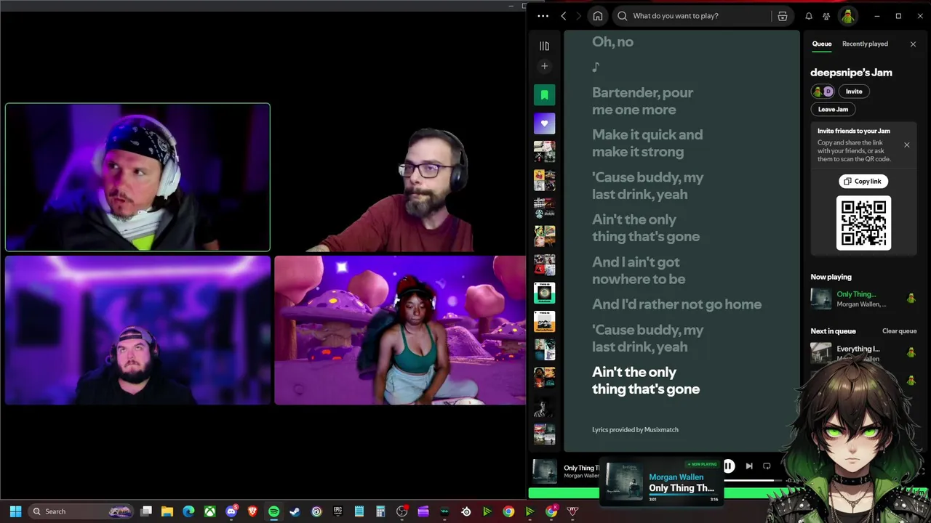Open Liked Songs purple heart tile

coord(544,123)
